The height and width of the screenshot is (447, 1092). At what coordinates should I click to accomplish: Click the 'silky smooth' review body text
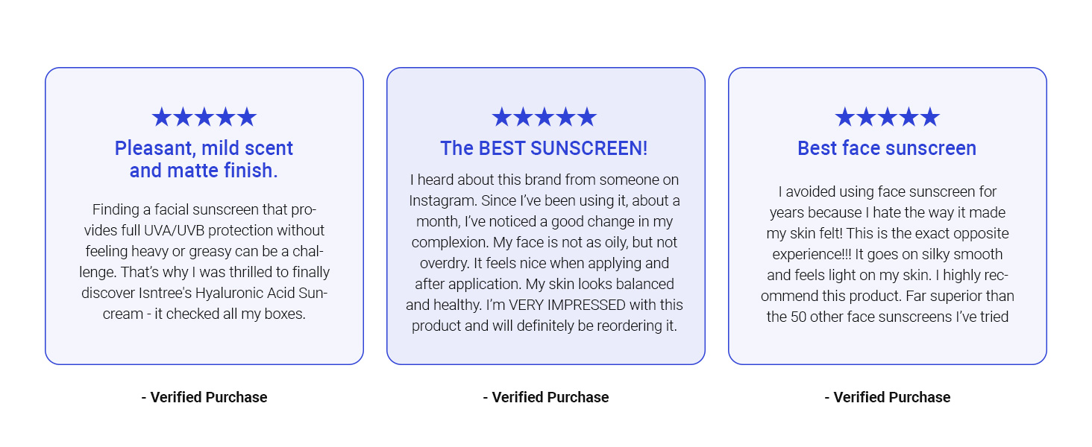coord(887,254)
